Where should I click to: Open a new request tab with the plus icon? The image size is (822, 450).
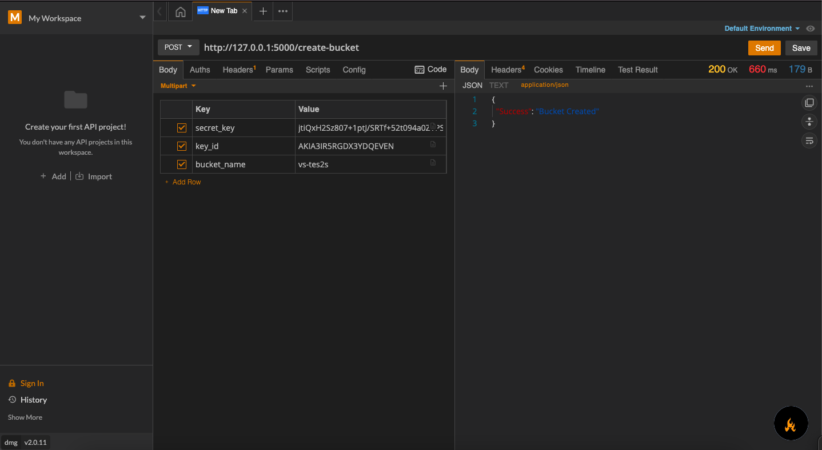(262, 11)
